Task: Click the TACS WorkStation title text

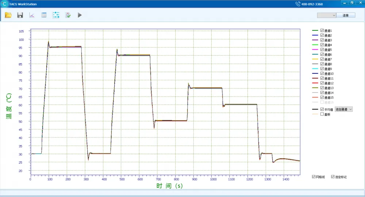Action: pyautogui.click(x=23, y=4)
